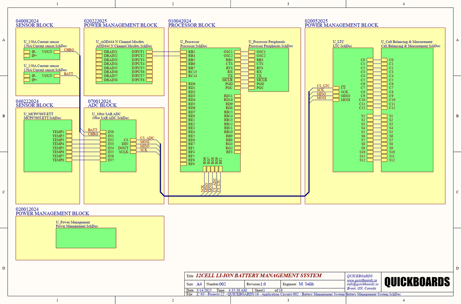This screenshot has width=461, height=304.
Task: Click the CHRG wire label on the current sensor
Action: [x=69, y=50]
